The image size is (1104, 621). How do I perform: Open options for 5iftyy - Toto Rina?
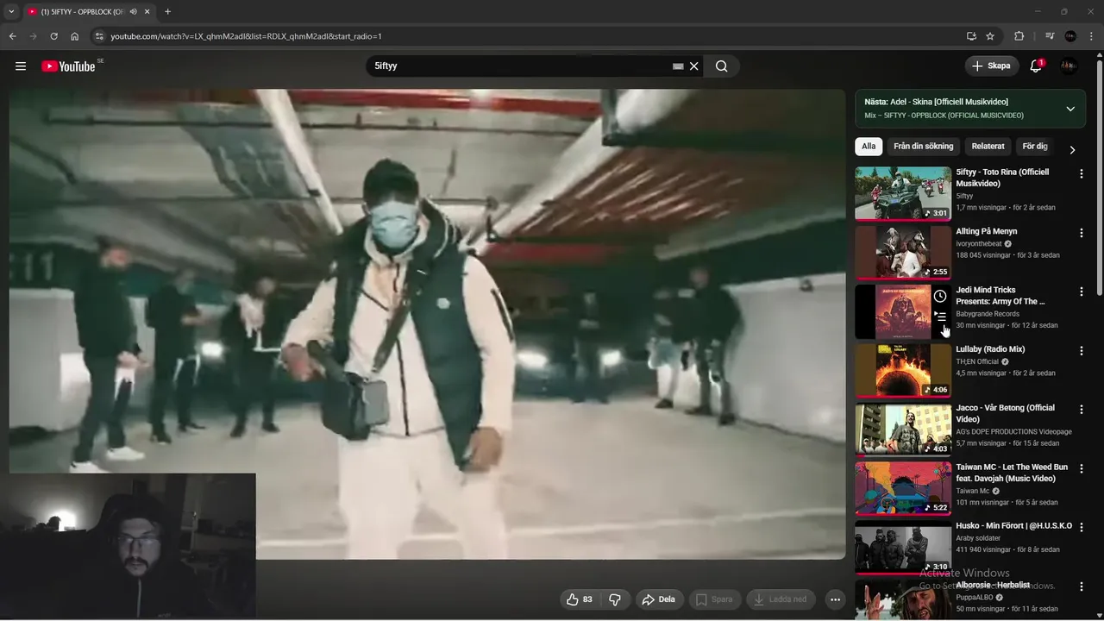tap(1082, 174)
